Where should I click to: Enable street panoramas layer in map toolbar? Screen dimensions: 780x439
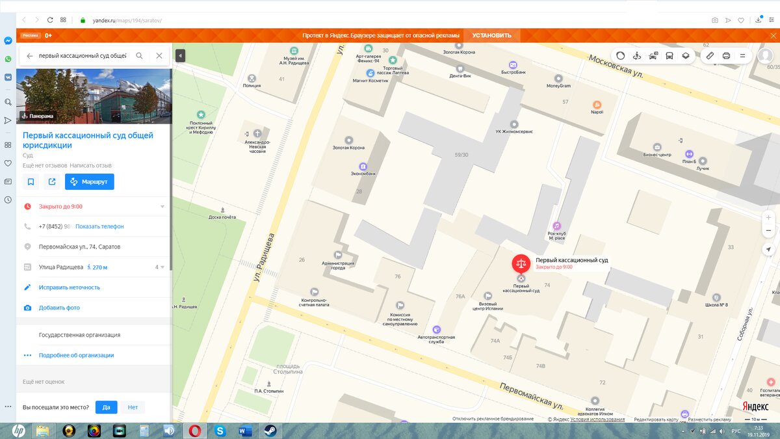[x=637, y=56]
